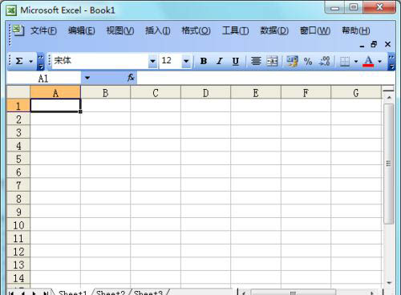The height and width of the screenshot is (295, 401).
Task: Click the horizontal scrollbar thumb
Action: pyautogui.click(x=294, y=293)
